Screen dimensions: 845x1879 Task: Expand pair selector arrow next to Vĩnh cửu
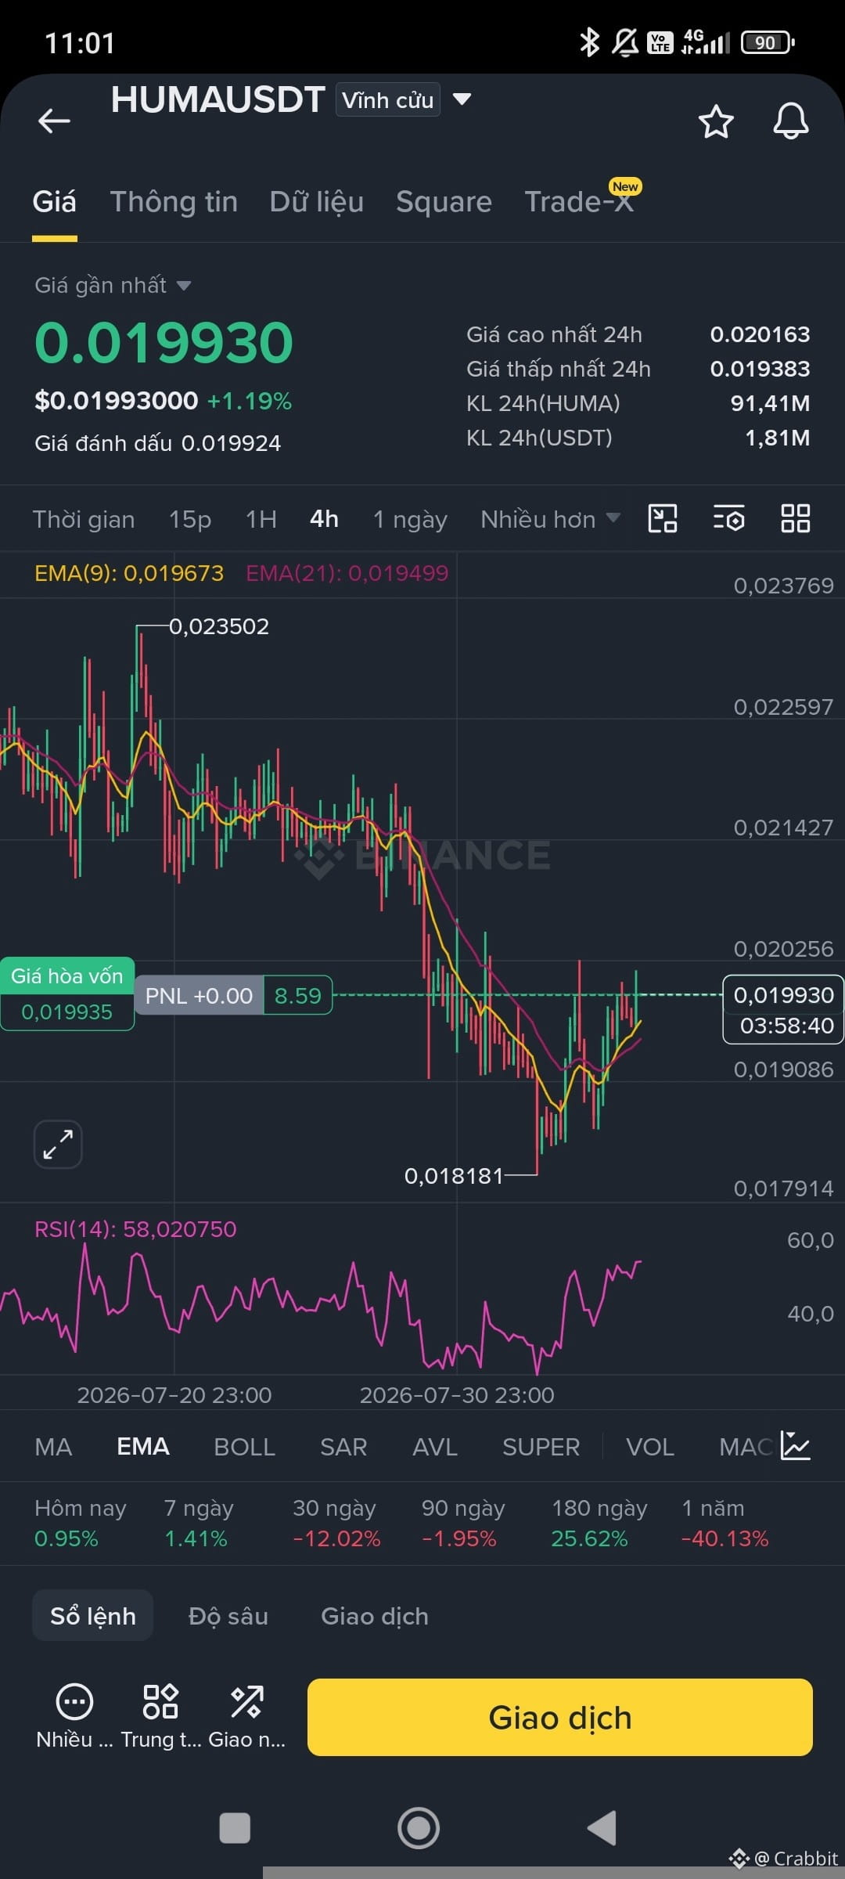pos(462,99)
